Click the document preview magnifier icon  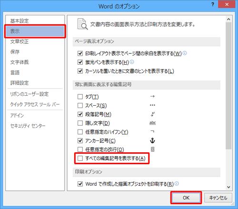coord(82,24)
